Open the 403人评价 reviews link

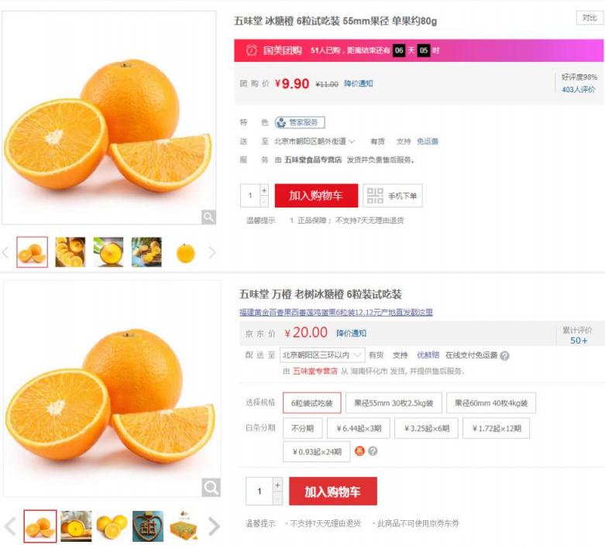click(578, 90)
